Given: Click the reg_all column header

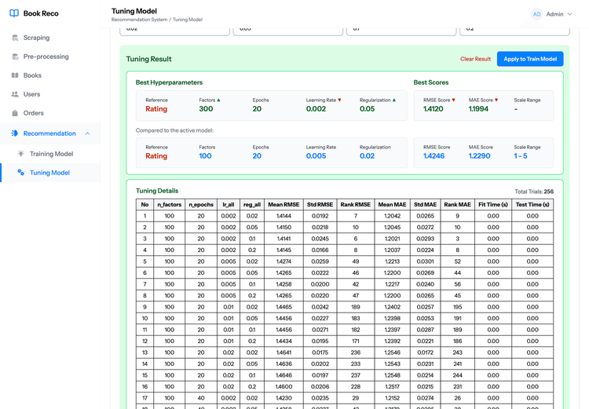Looking at the screenshot, I should (x=252, y=205).
